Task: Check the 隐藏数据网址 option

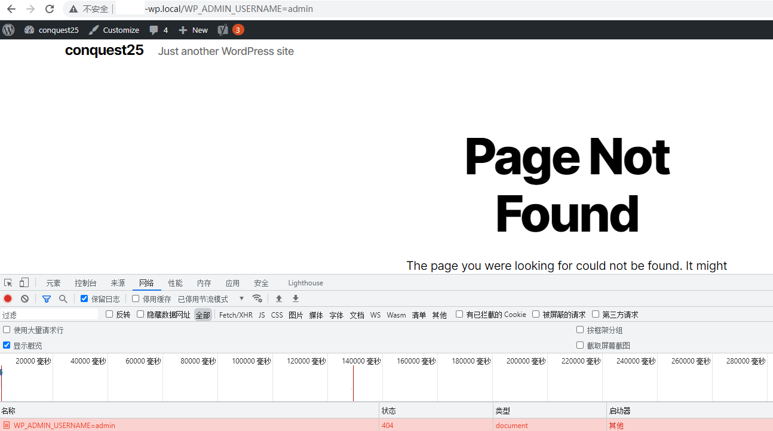Action: 140,314
